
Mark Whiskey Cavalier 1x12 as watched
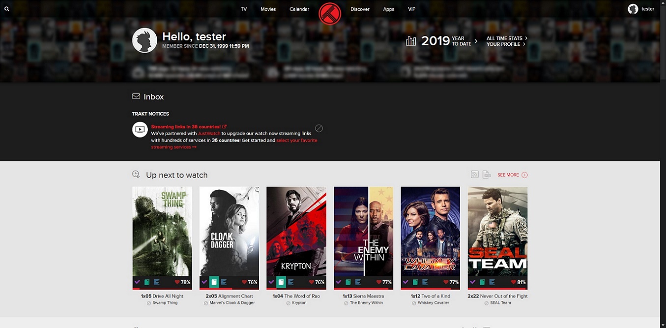[x=405, y=282]
